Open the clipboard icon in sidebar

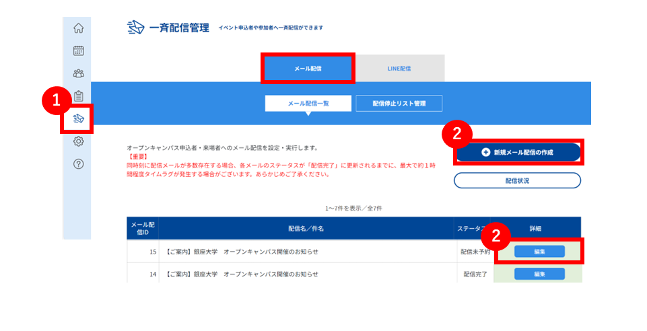(x=78, y=96)
